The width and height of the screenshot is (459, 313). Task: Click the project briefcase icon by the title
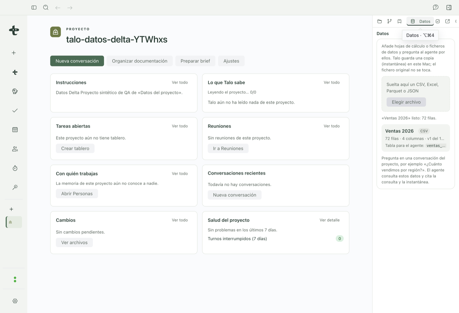tap(55, 32)
